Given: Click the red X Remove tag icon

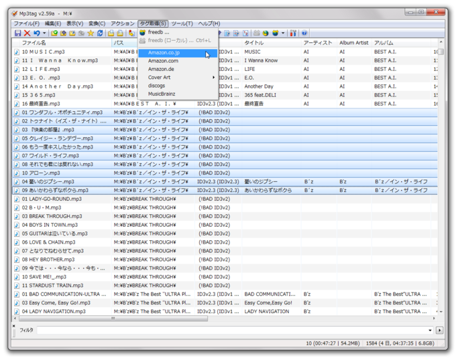Looking at the screenshot, I should 27,33.
